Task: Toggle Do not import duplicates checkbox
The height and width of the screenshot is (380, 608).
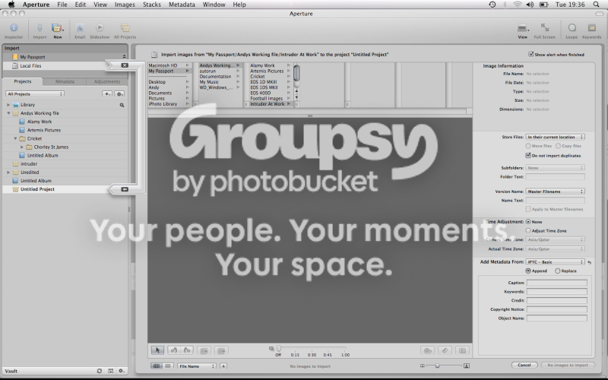Action: pyautogui.click(x=528, y=156)
